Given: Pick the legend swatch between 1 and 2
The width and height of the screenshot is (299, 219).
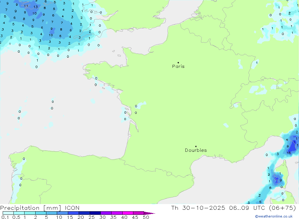Looking at the screenshot, I should [30, 213].
